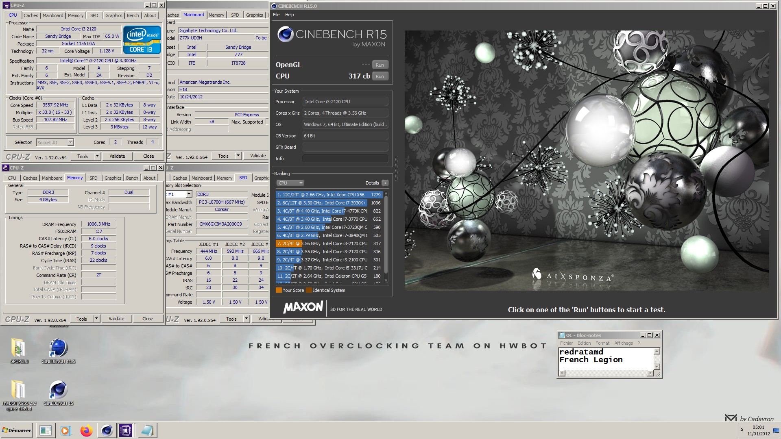Open Tools dropdown arrow in Memory CPU-Z window

pos(96,319)
